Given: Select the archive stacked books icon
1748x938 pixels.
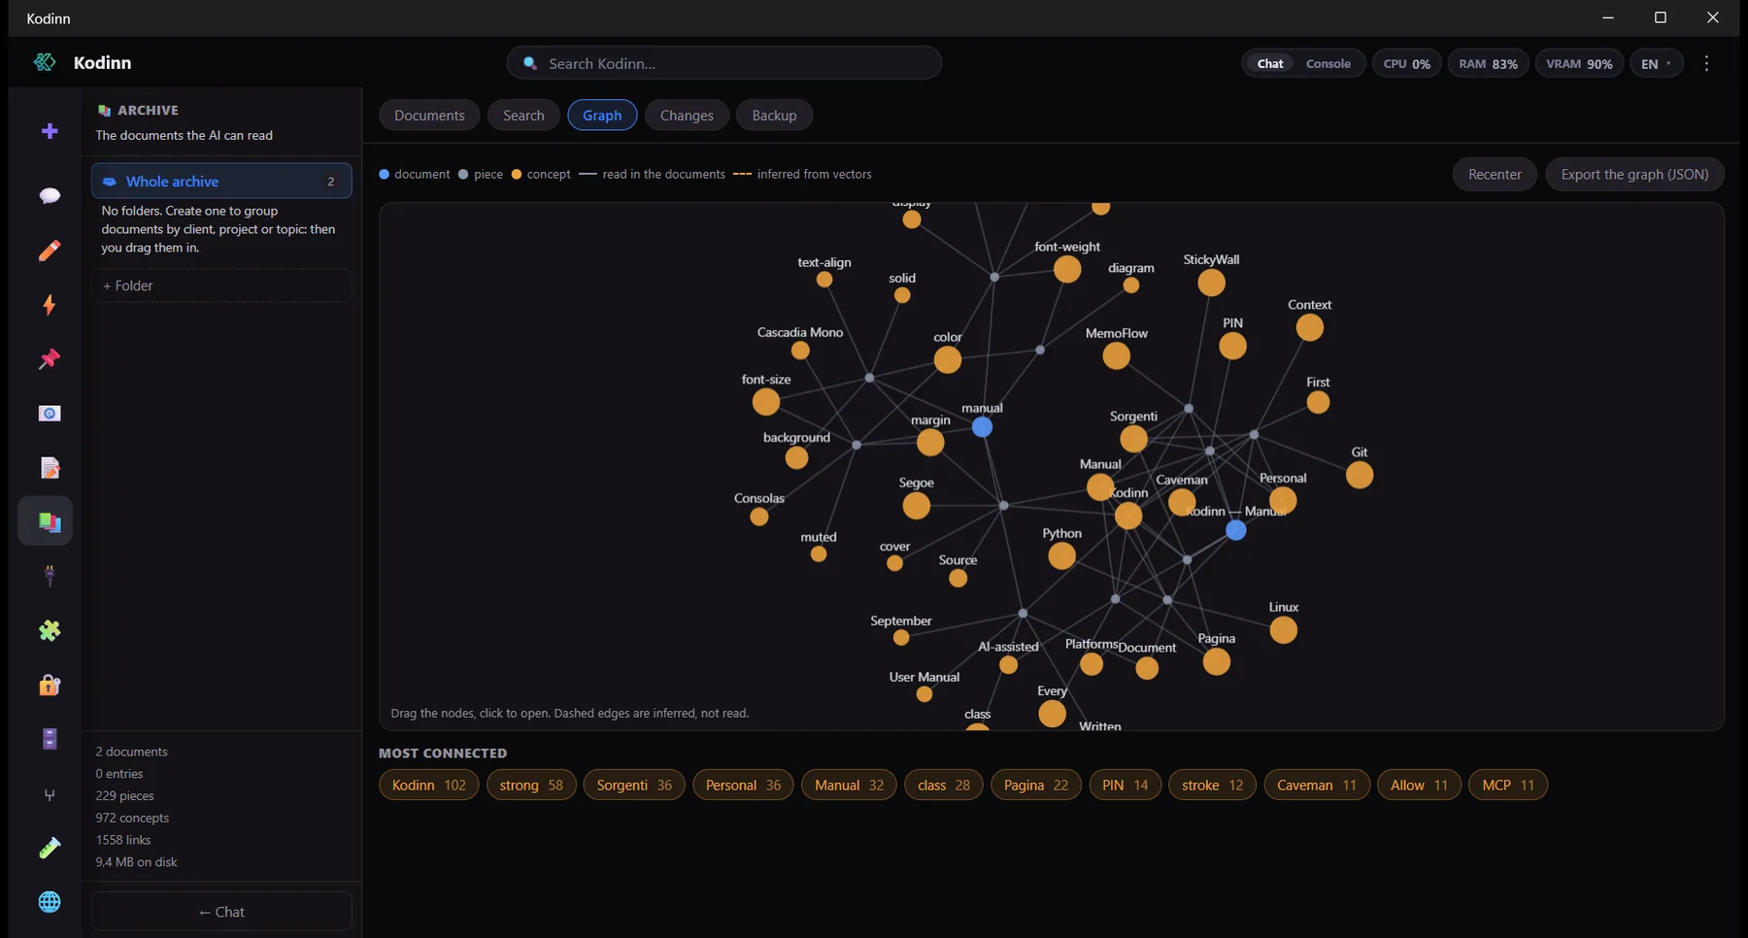Looking at the screenshot, I should click(x=50, y=522).
